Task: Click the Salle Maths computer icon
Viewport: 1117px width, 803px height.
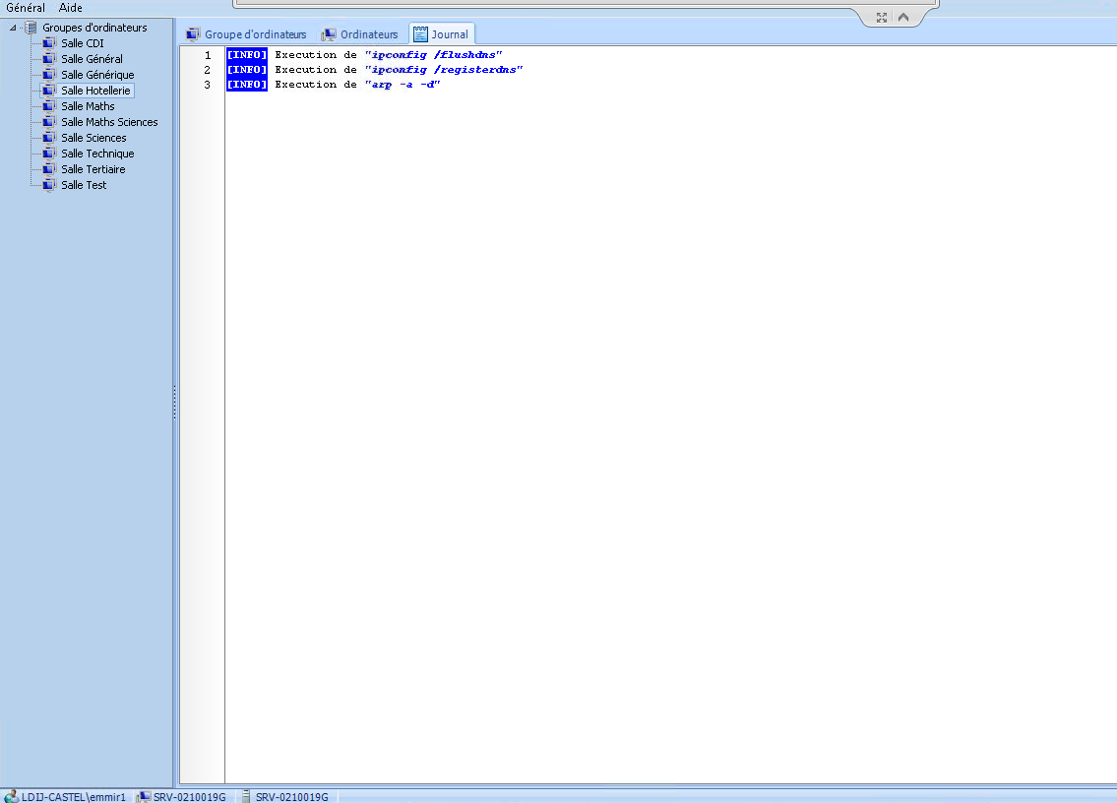Action: coord(49,106)
